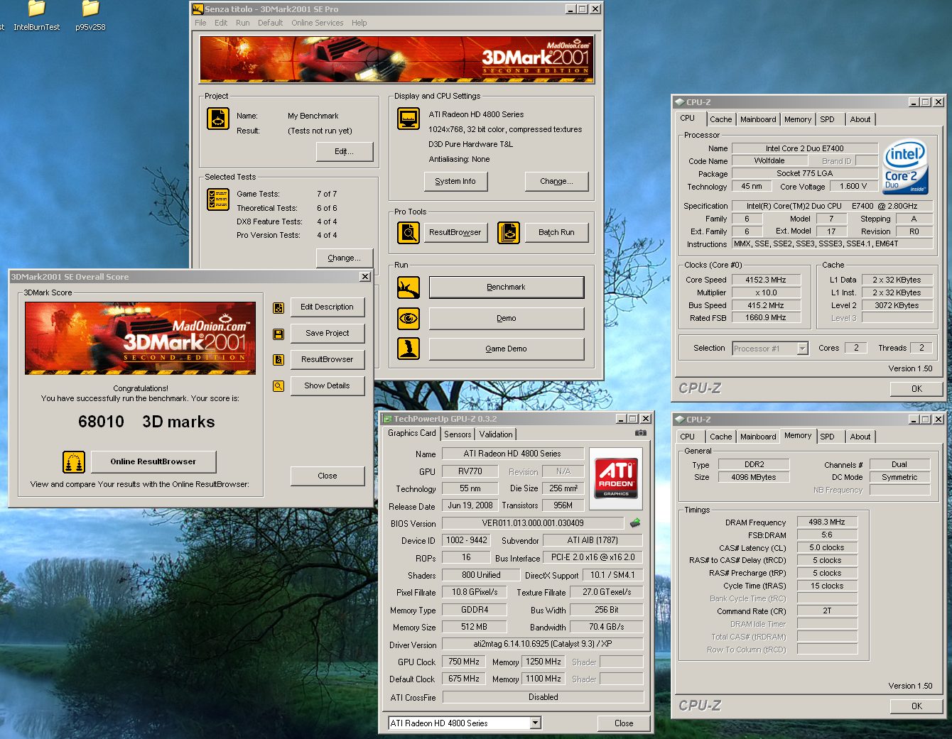Open the Edit menu in 3DMark2001

point(221,23)
